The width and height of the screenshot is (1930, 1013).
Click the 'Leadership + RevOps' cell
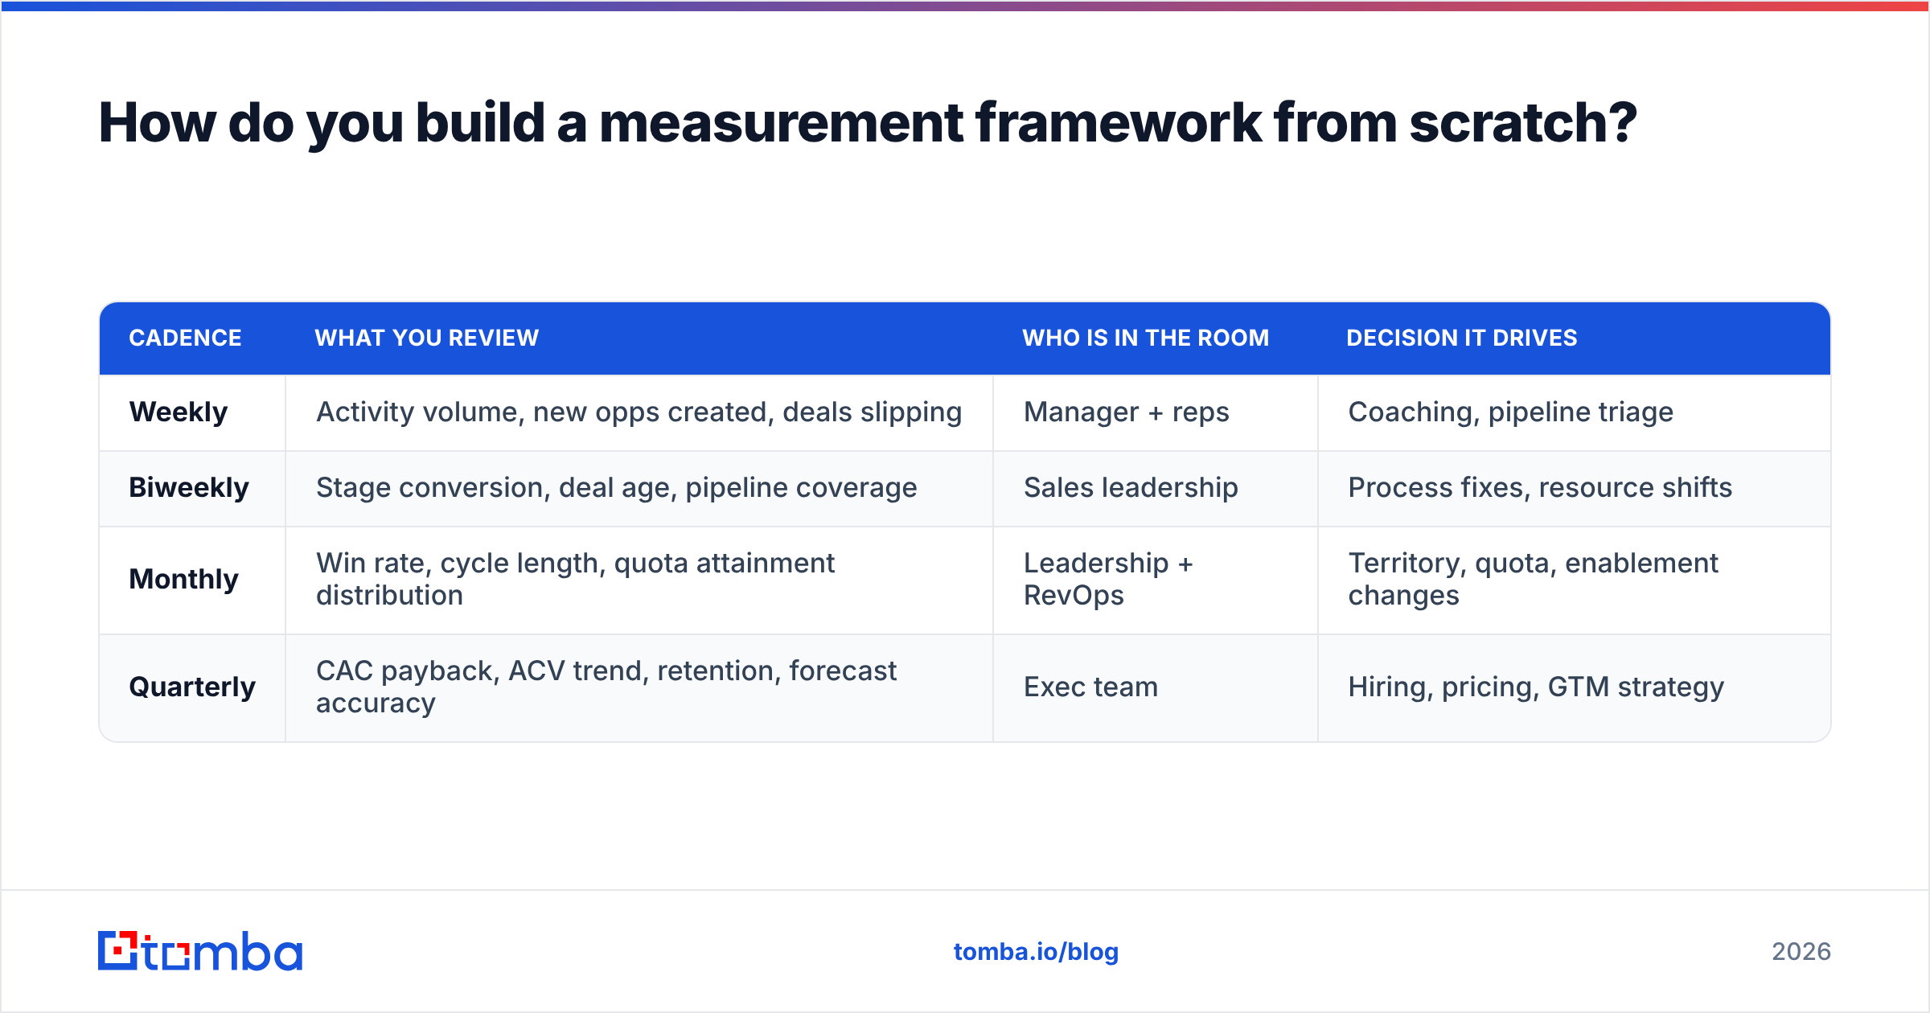(x=1156, y=580)
